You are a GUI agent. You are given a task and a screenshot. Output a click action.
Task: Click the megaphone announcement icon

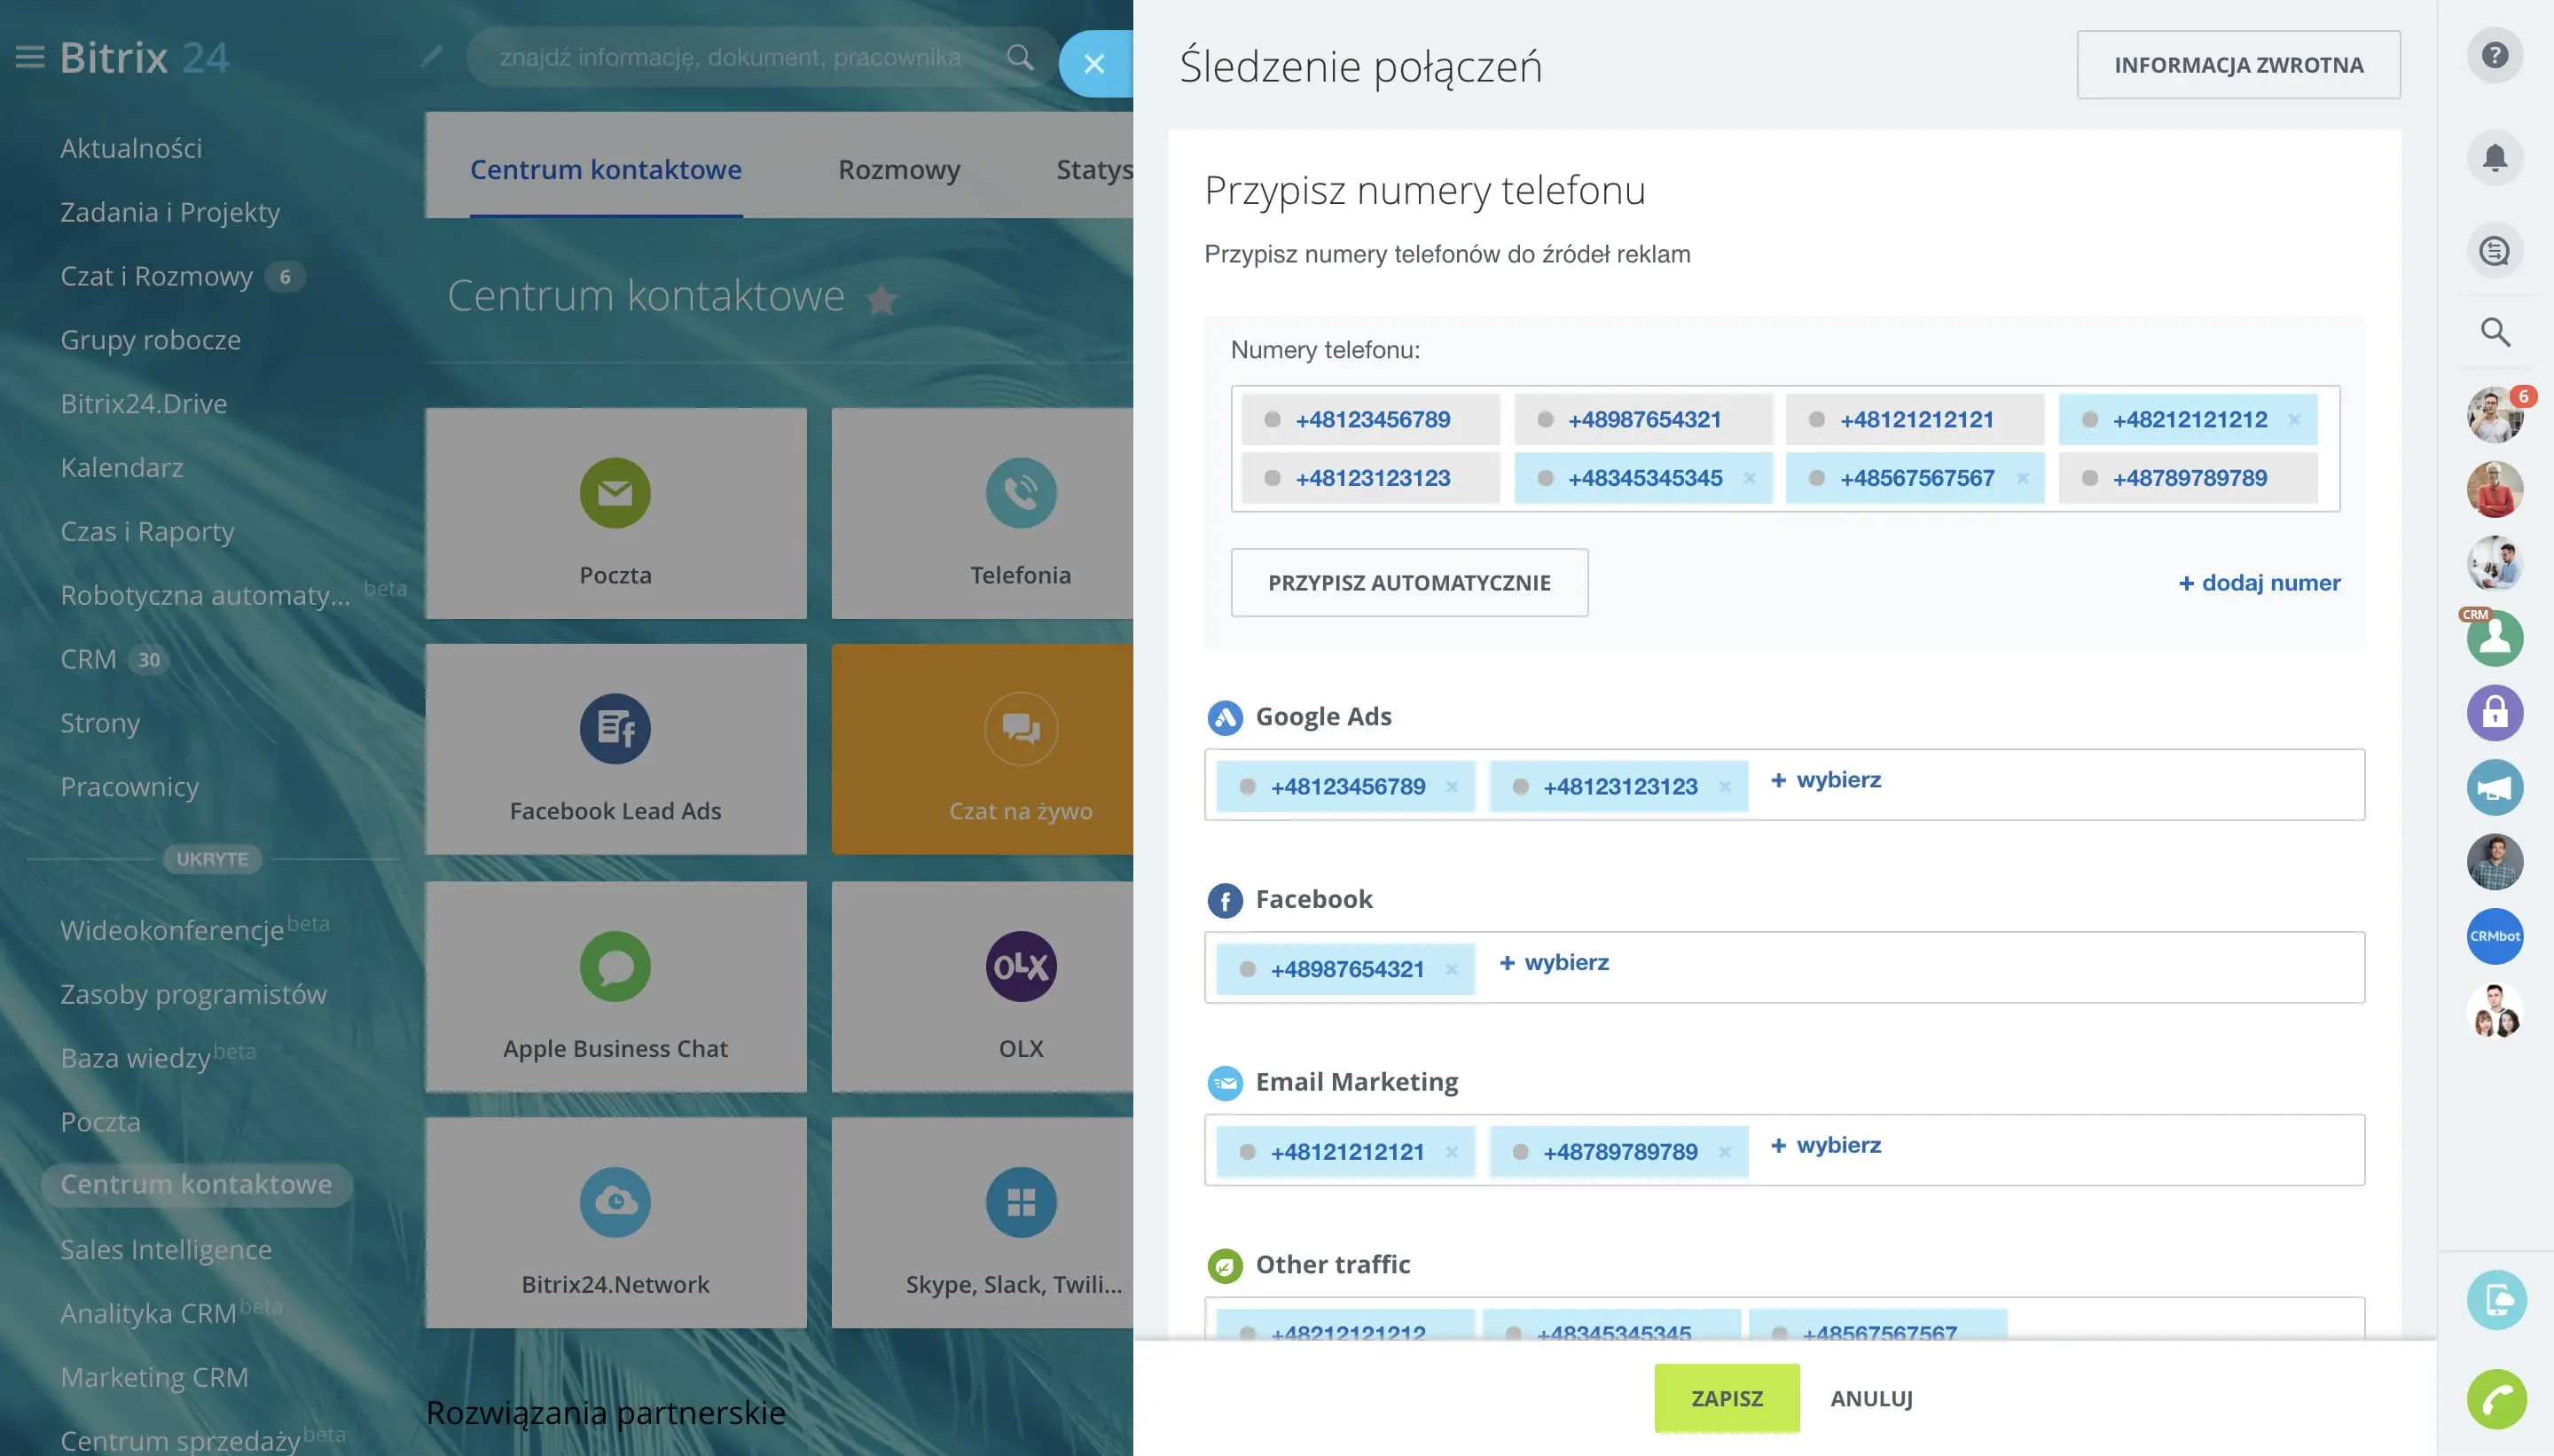coord(2494,788)
